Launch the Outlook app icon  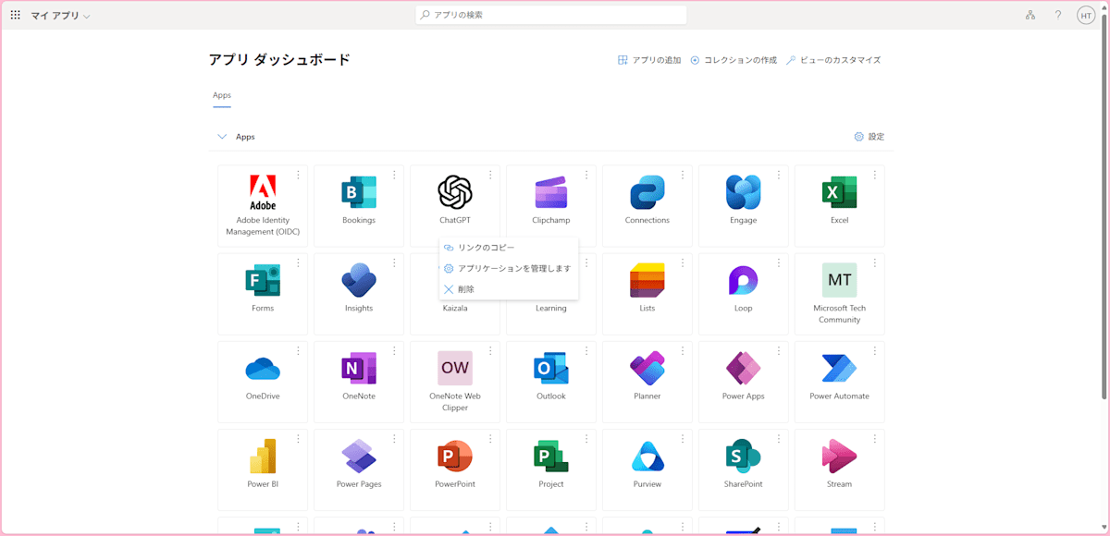click(x=551, y=368)
